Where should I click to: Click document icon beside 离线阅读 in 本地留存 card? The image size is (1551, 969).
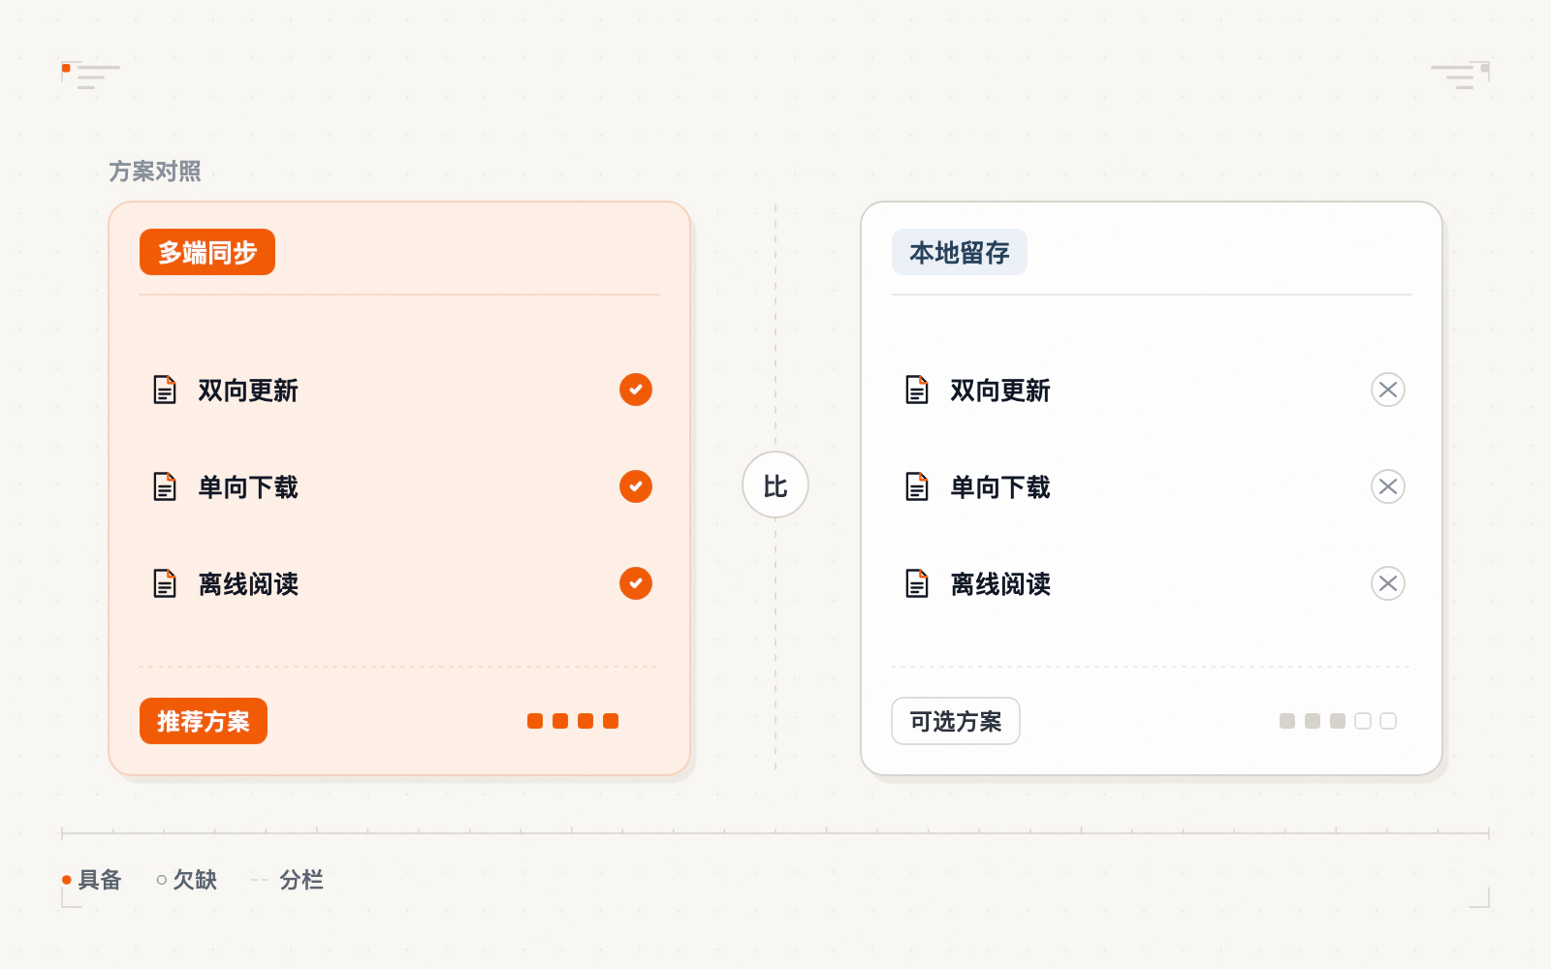coord(917,583)
